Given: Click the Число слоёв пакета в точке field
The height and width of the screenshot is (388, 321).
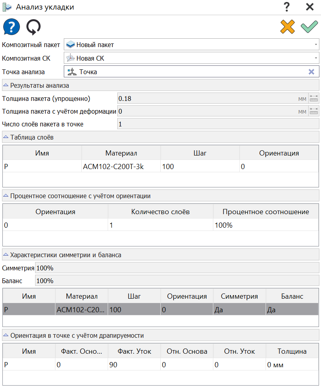Looking at the screenshot, I should coord(218,124).
